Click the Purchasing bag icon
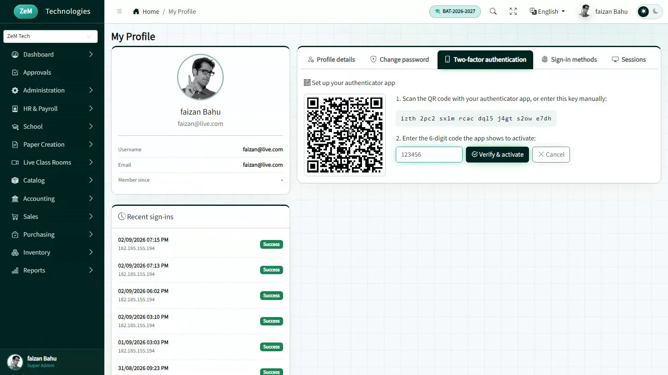 15,235
